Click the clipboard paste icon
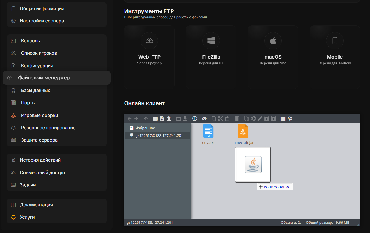This screenshot has width=370, height=233. click(x=227, y=119)
